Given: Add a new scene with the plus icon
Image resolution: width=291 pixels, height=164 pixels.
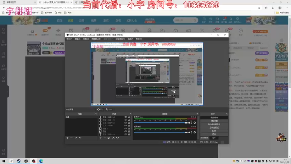Looking at the screenshot, I should tap(67, 138).
